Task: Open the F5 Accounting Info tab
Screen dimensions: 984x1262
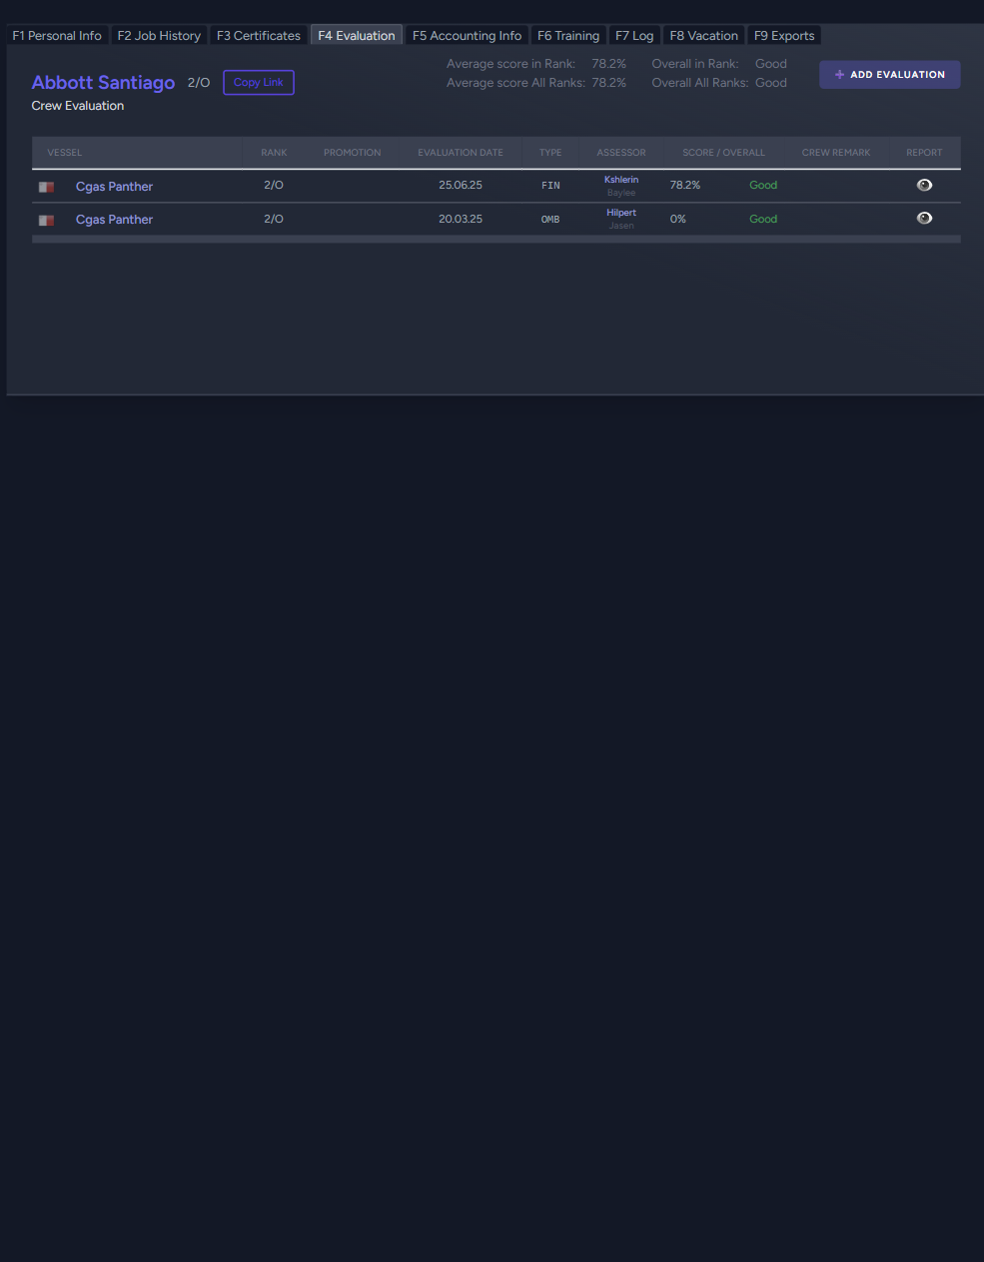Action: [467, 36]
